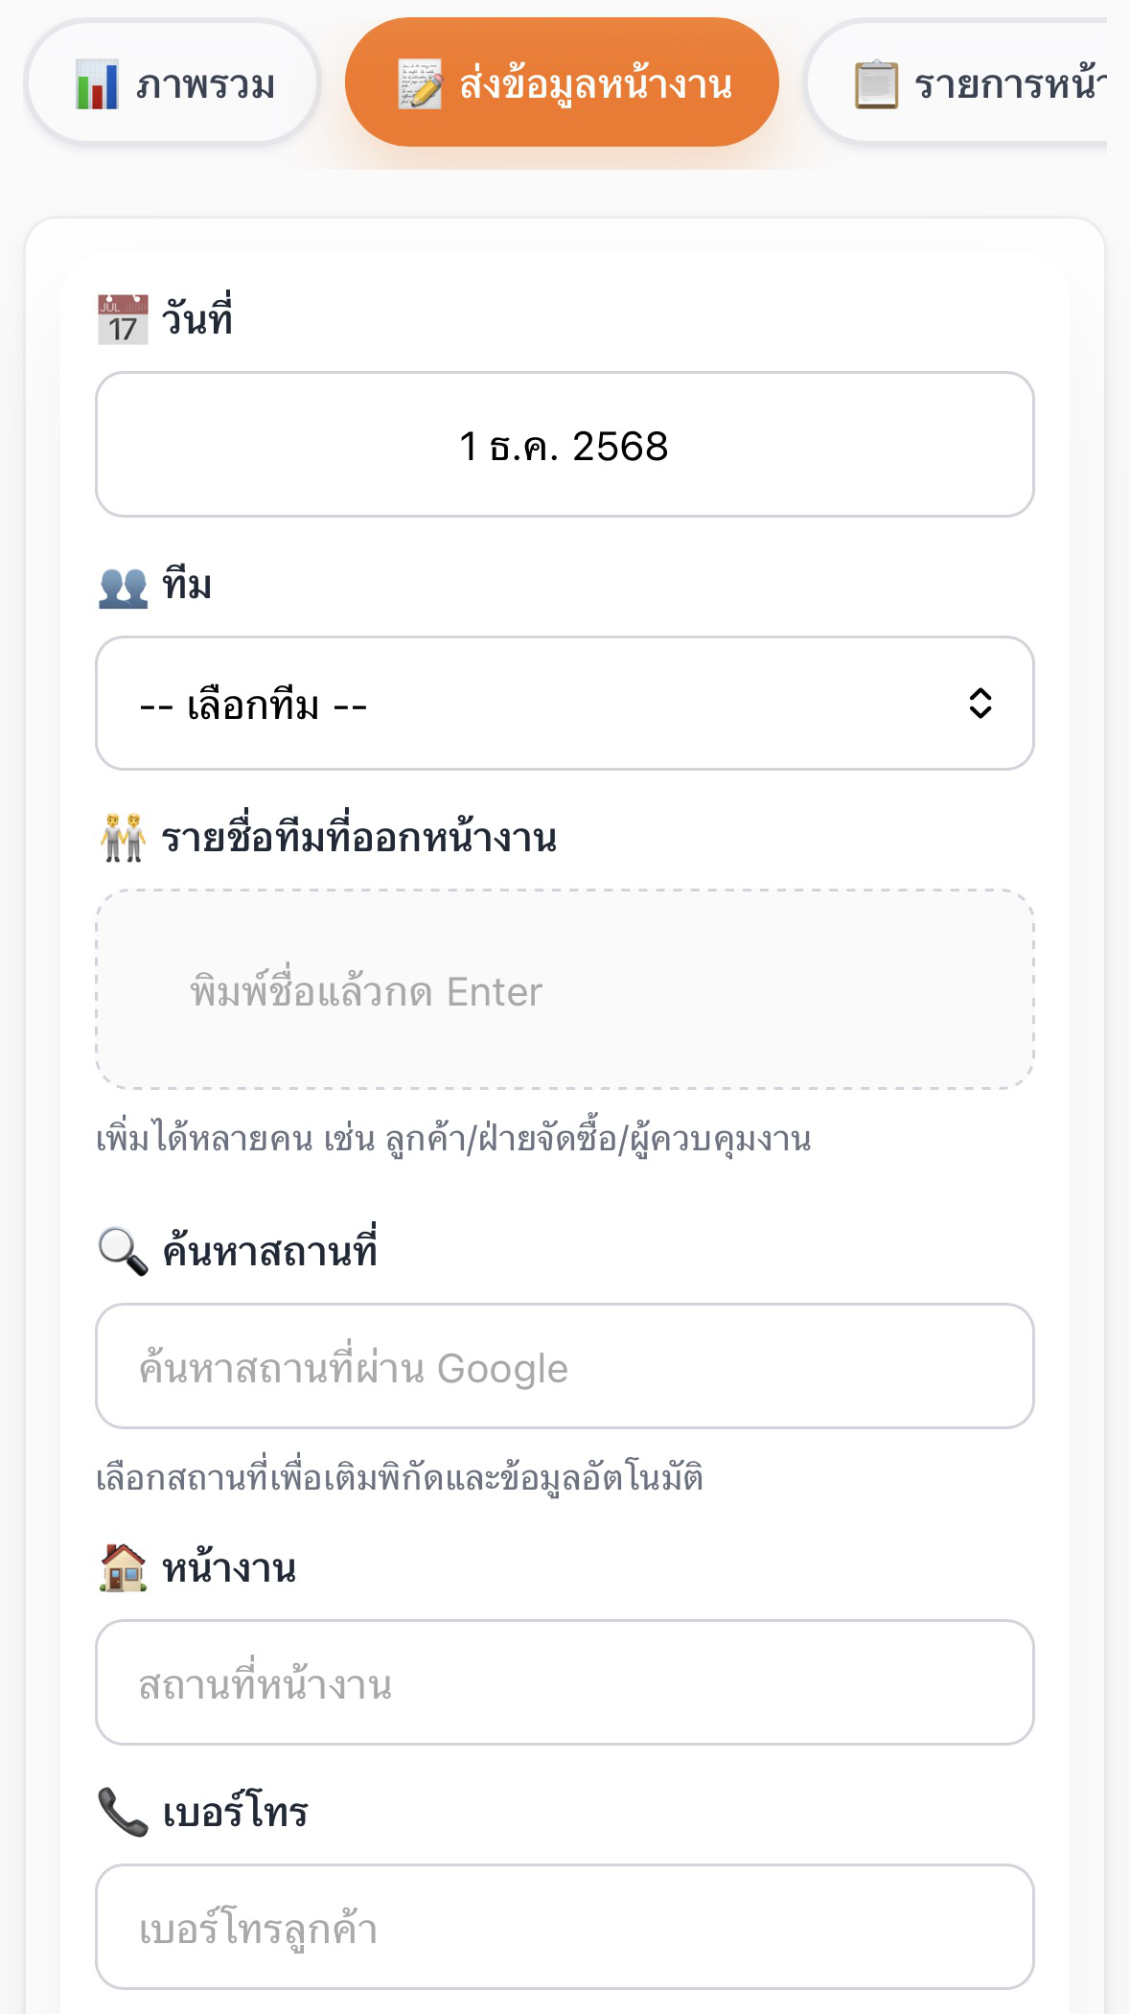Viewport: 1130px width, 2014px height.
Task: Click the house icon beside หน้างาน
Action: 123,1568
